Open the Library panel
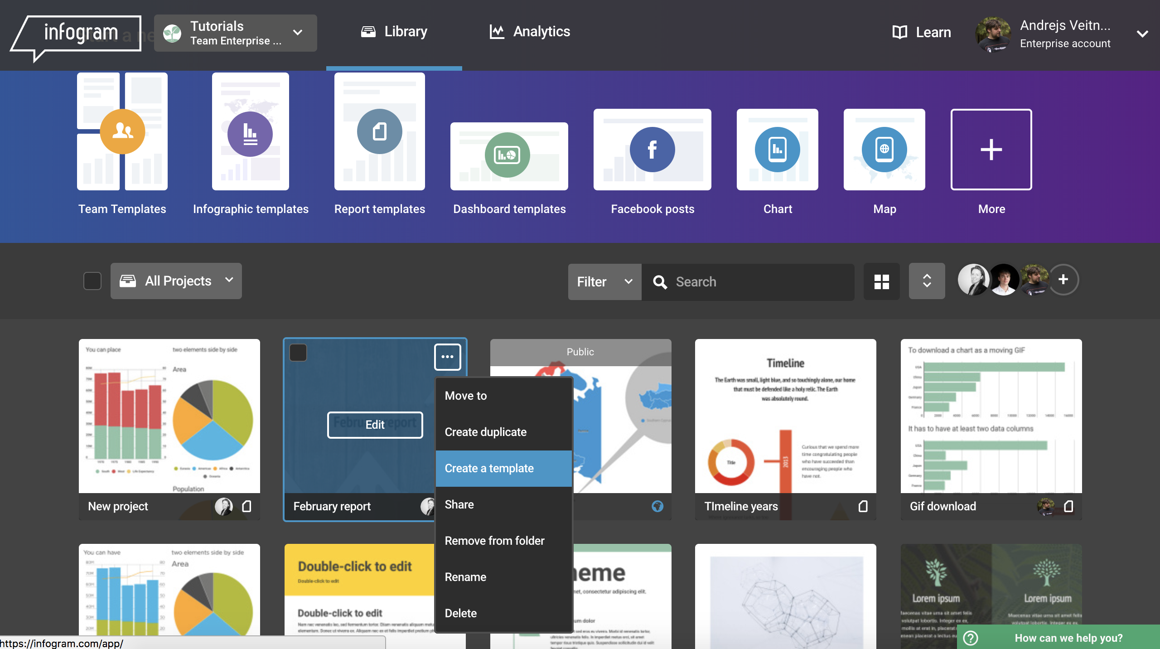Viewport: 1160px width, 649px height. click(x=394, y=32)
